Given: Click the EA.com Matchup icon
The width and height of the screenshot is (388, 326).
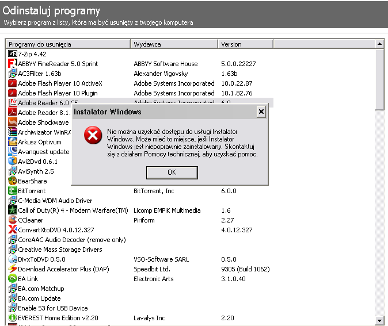Looking at the screenshot, I should 12,289.
